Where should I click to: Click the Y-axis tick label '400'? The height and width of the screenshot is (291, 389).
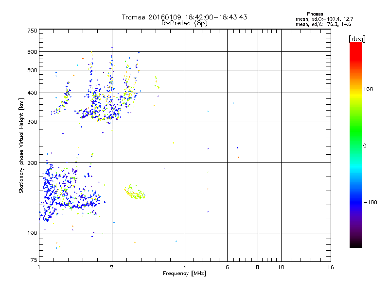[32, 93]
